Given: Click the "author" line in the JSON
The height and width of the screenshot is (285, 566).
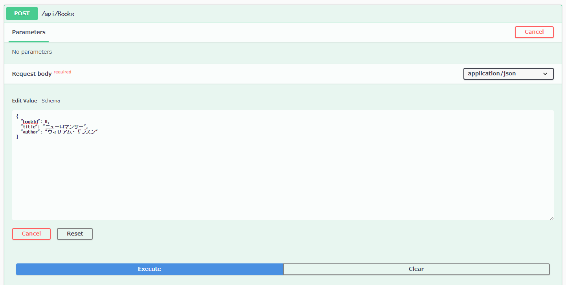Looking at the screenshot, I should [x=59, y=132].
